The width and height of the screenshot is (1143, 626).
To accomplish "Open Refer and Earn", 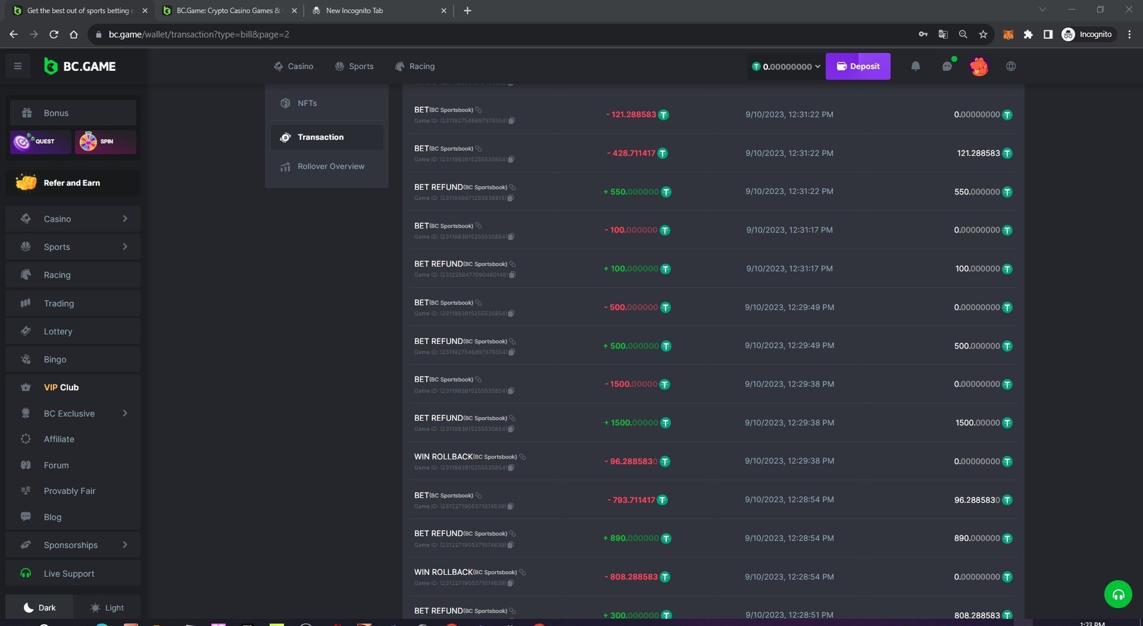I will 73,183.
